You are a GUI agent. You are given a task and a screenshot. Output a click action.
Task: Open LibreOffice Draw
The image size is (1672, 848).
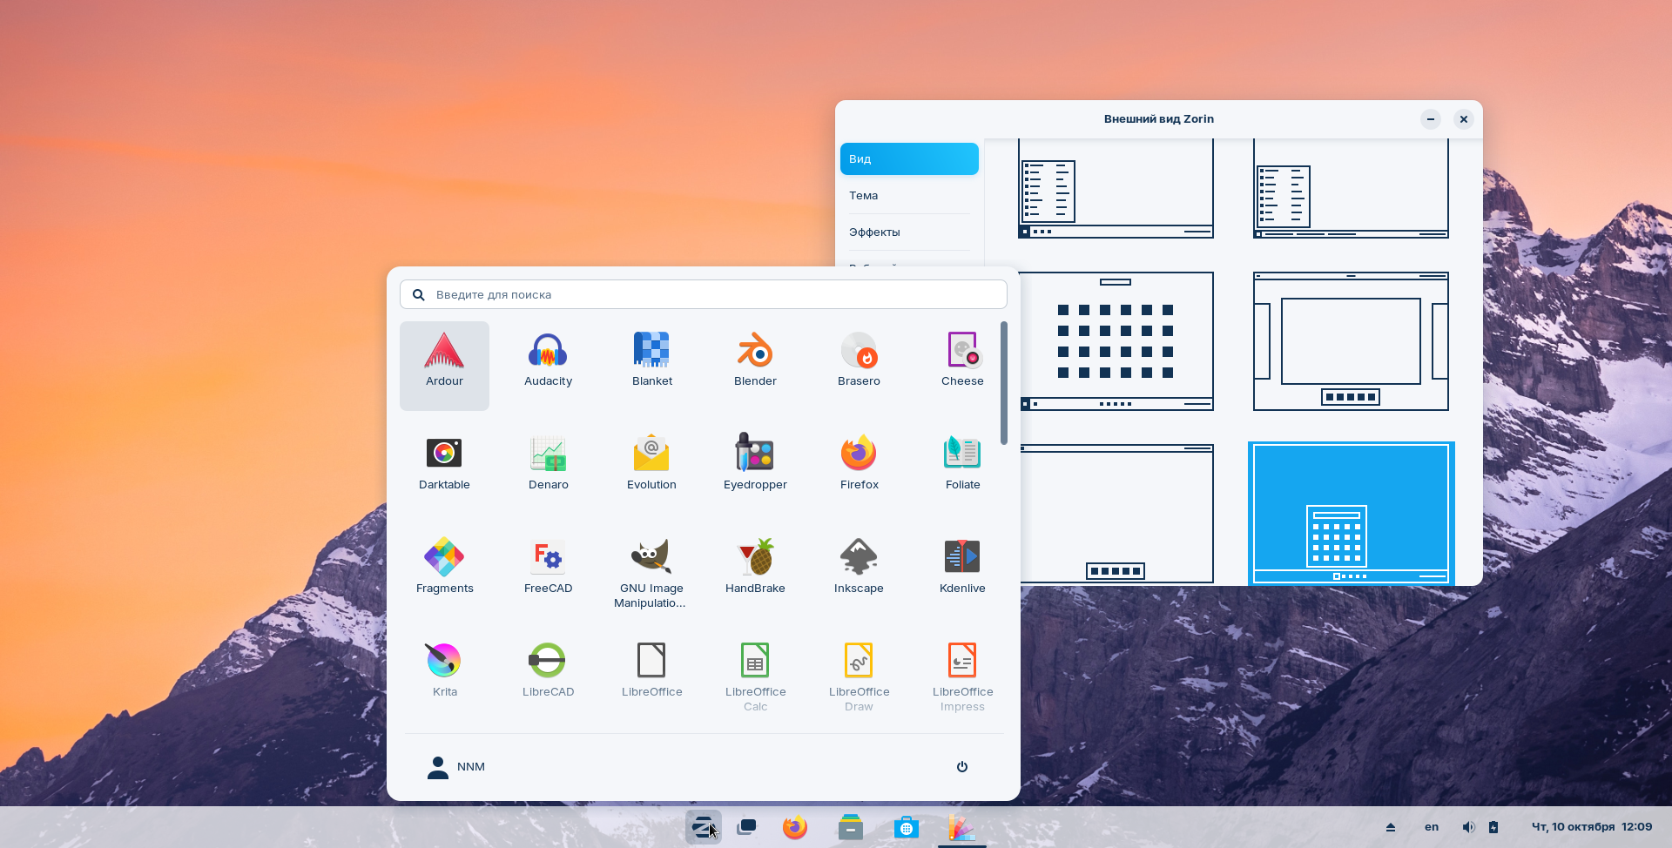[x=859, y=676]
